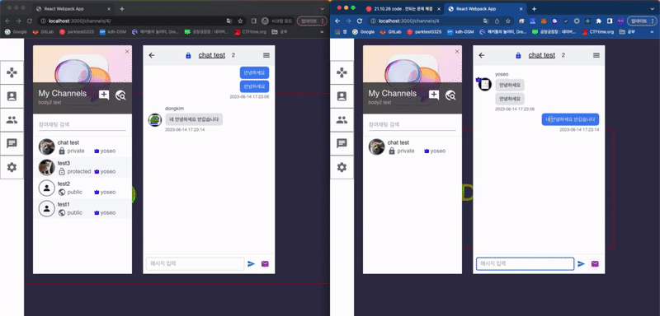Bookmark page with star in left browser
660x316 pixels.
click(240, 21)
